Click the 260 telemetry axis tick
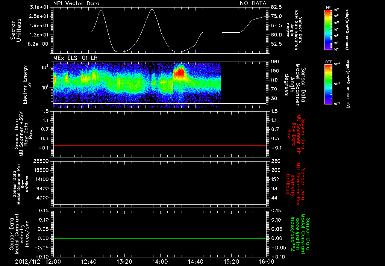The image size is (385, 266). click(x=276, y=161)
